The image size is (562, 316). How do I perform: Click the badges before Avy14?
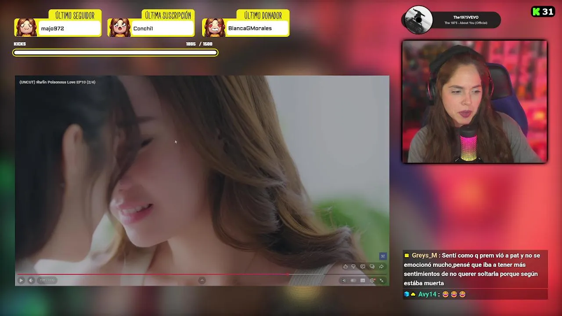click(410, 294)
